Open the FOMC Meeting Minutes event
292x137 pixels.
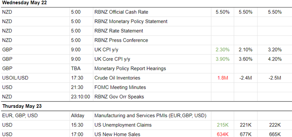tap(120, 87)
